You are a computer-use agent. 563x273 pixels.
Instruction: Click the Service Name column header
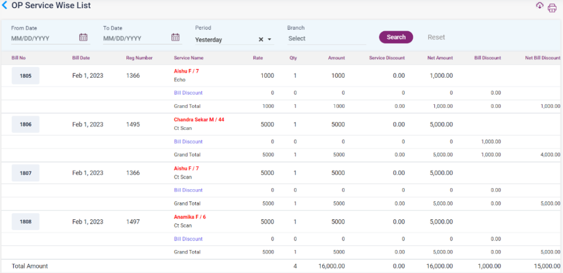[x=189, y=58]
